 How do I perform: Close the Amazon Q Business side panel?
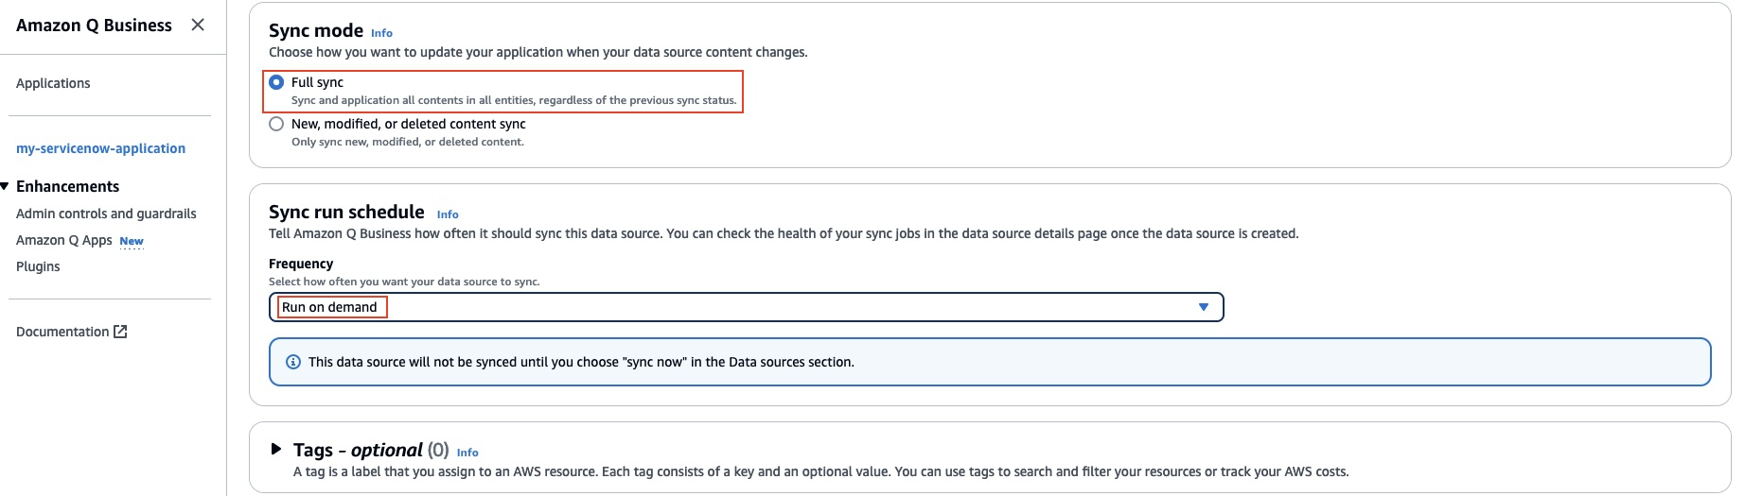(x=198, y=25)
